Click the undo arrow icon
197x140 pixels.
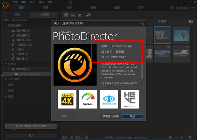coord(61,2)
